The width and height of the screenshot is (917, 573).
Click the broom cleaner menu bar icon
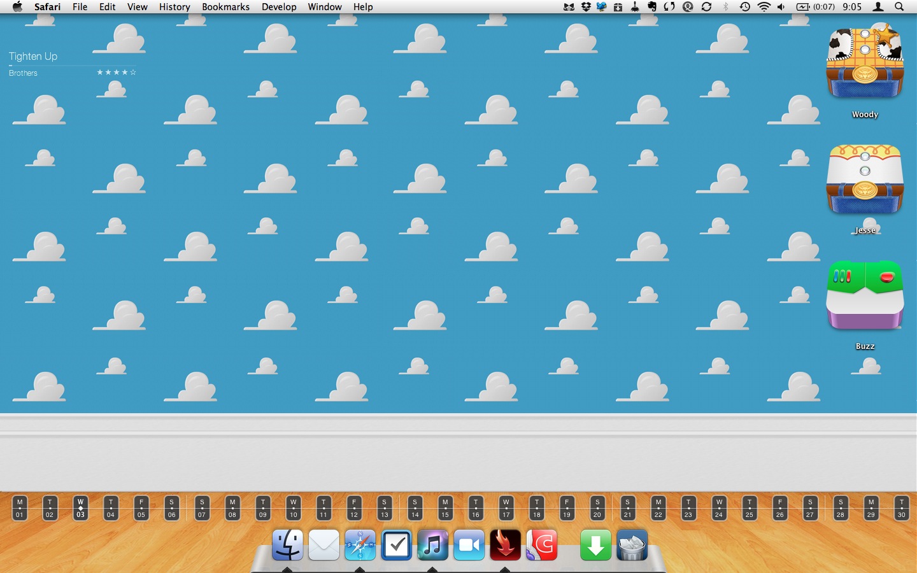click(x=635, y=7)
